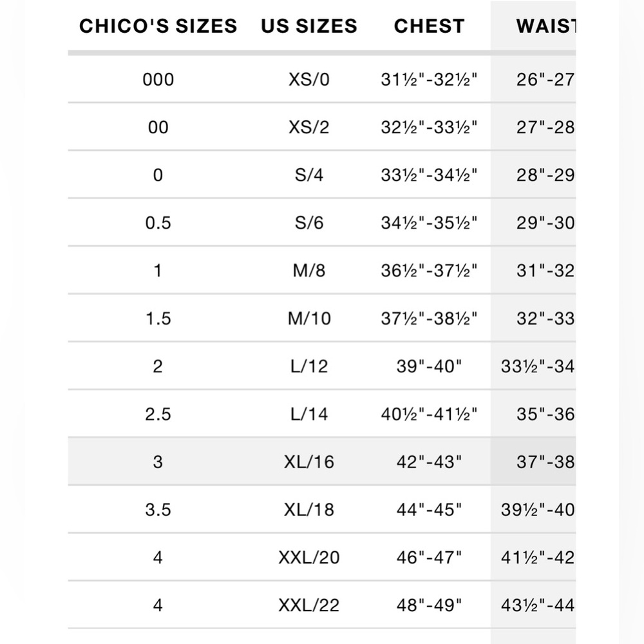644x644 pixels.
Task: Click the M/10 US size cell
Action: click(x=309, y=319)
